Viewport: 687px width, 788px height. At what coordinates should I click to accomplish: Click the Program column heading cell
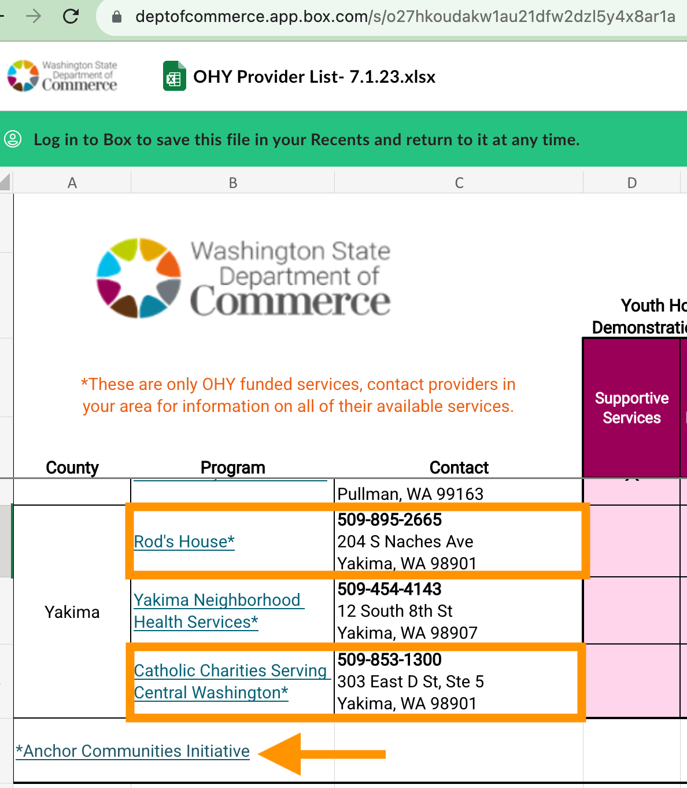coord(233,467)
